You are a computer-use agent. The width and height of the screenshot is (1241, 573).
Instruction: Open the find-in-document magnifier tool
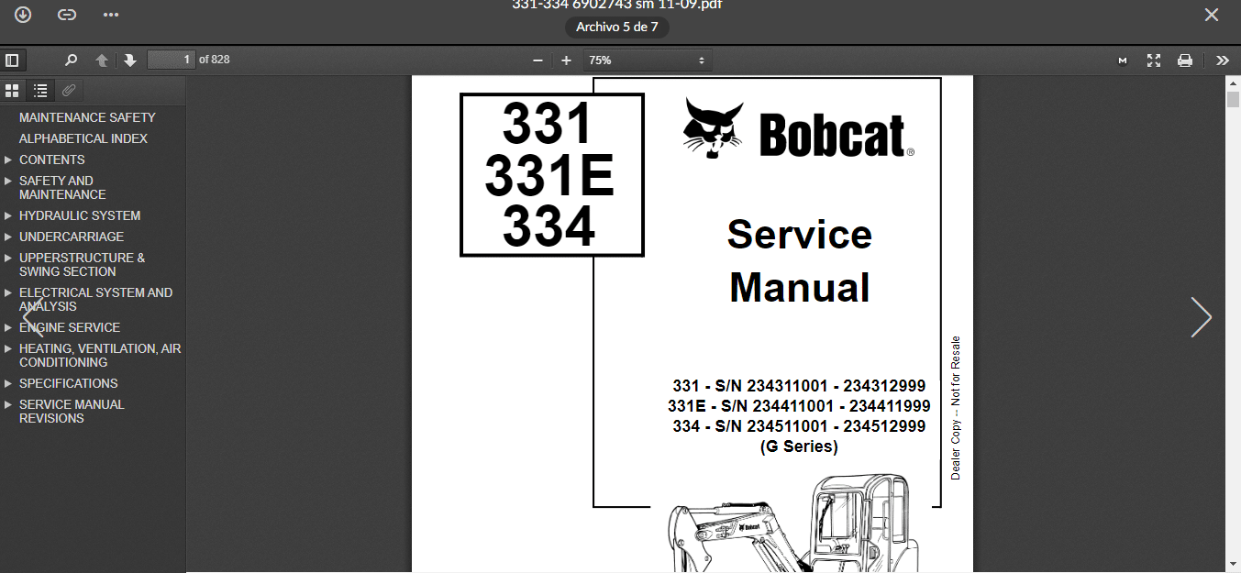71,61
